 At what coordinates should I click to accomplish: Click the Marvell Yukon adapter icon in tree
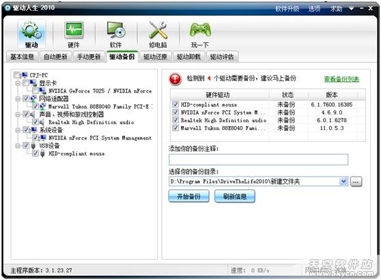click(x=42, y=106)
